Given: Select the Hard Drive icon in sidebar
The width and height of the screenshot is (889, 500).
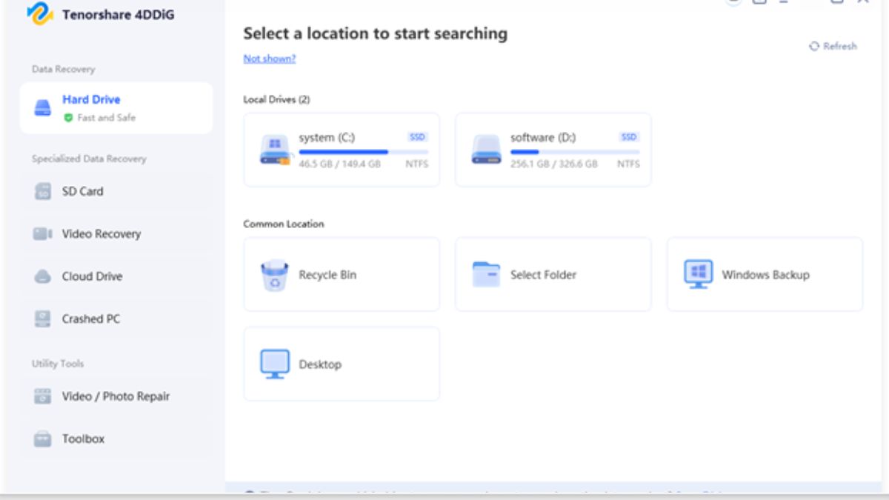Looking at the screenshot, I should tap(43, 108).
